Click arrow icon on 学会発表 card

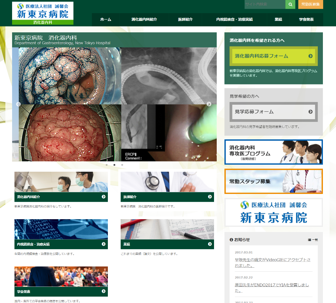(103, 291)
